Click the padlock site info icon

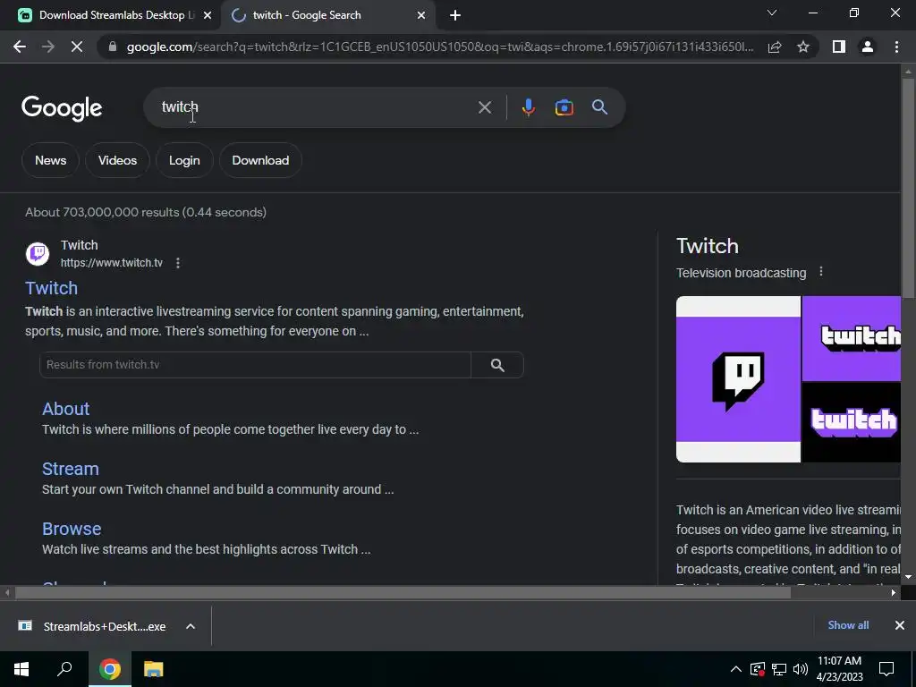(x=113, y=47)
